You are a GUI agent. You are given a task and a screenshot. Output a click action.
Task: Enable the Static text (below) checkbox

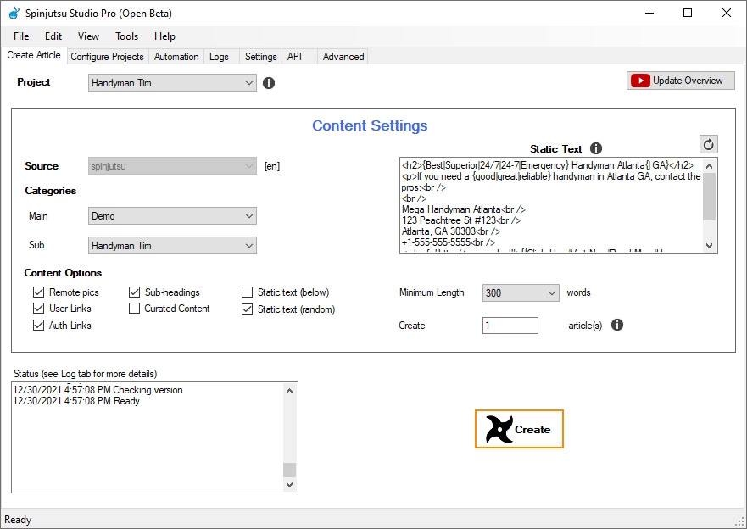pyautogui.click(x=247, y=292)
